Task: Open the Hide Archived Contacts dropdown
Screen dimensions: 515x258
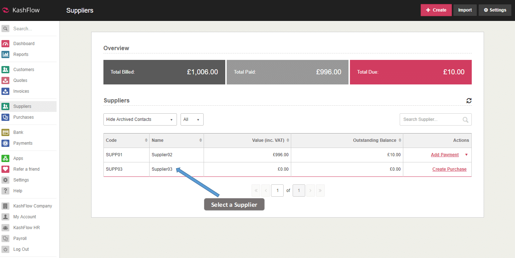Action: pyautogui.click(x=140, y=119)
